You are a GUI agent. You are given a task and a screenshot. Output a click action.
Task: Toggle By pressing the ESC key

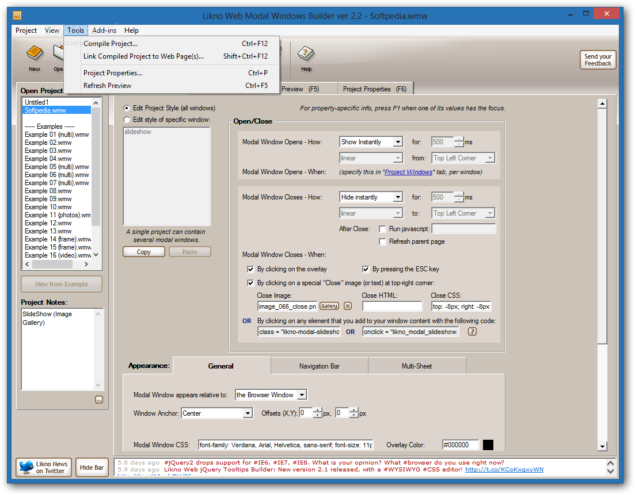point(366,269)
